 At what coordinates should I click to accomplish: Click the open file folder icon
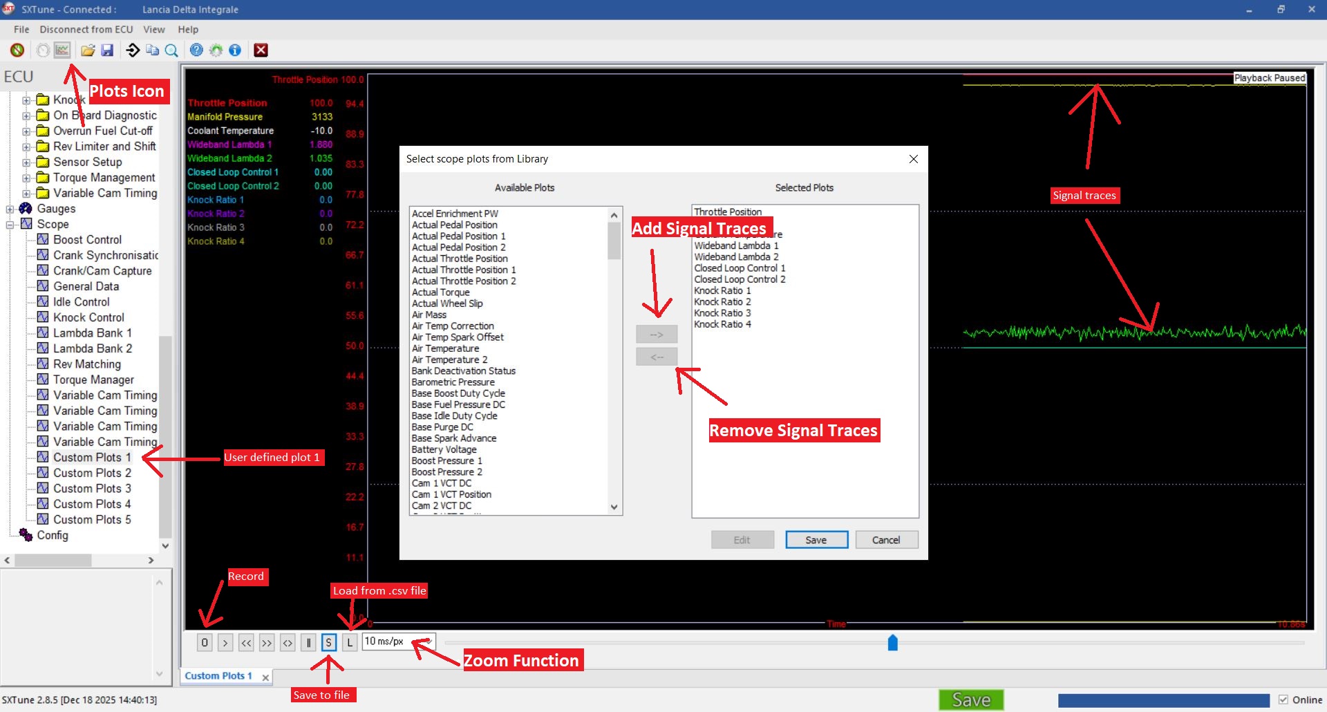click(88, 50)
